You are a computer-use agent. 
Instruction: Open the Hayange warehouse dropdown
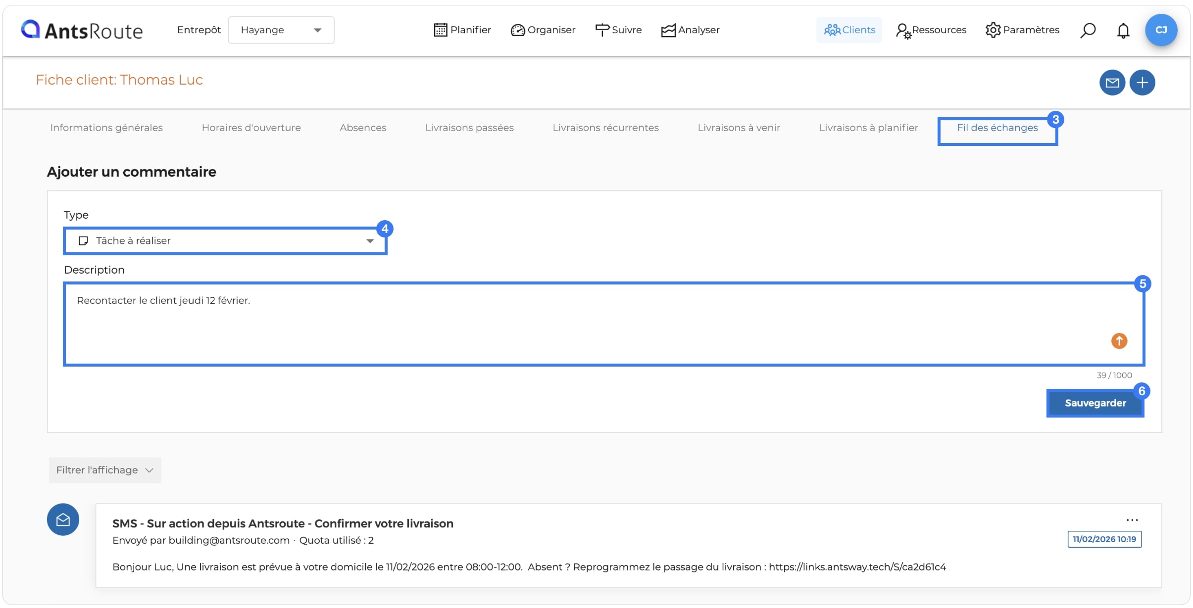point(281,30)
